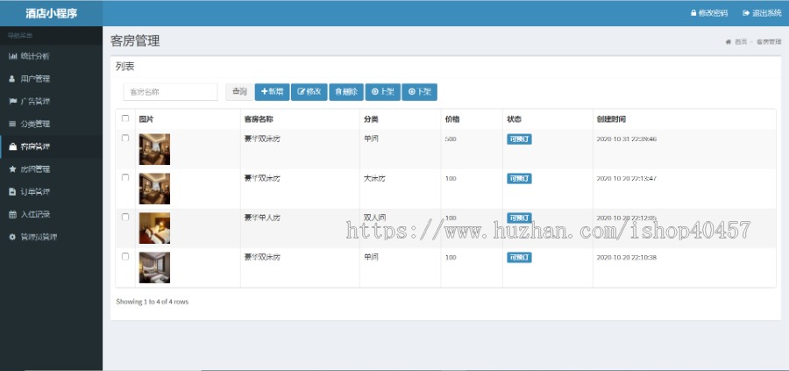
Task: Check the row created 2020-10-20 22:10:38
Action: (x=125, y=256)
